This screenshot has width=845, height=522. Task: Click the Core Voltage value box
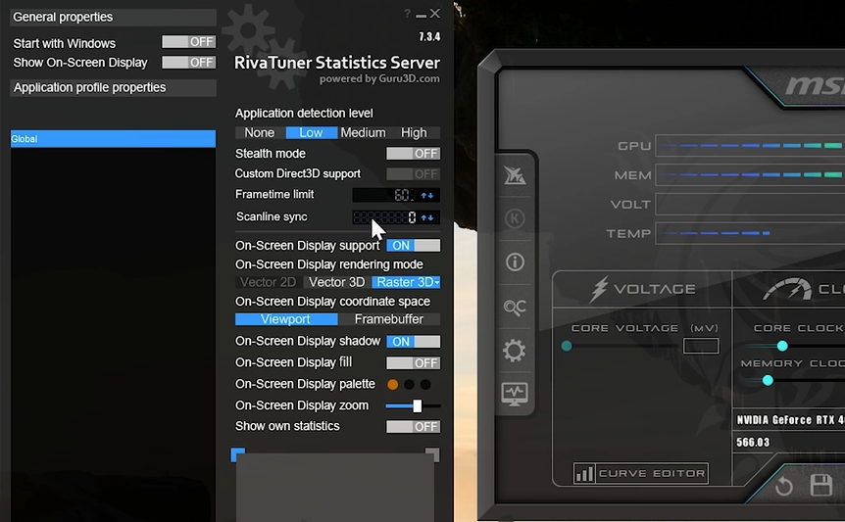(x=701, y=346)
